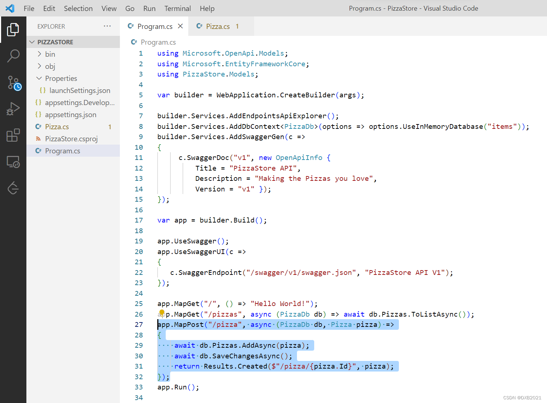The width and height of the screenshot is (547, 403).
Task: Switch to the Pizza.cs editor tab
Action: point(221,26)
